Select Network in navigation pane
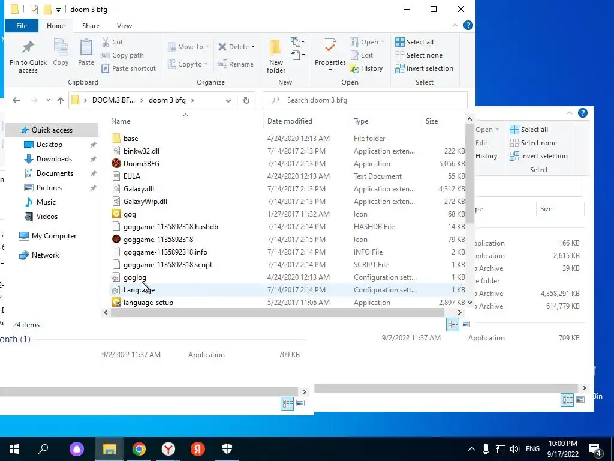This screenshot has height=461, width=614. pos(45,255)
